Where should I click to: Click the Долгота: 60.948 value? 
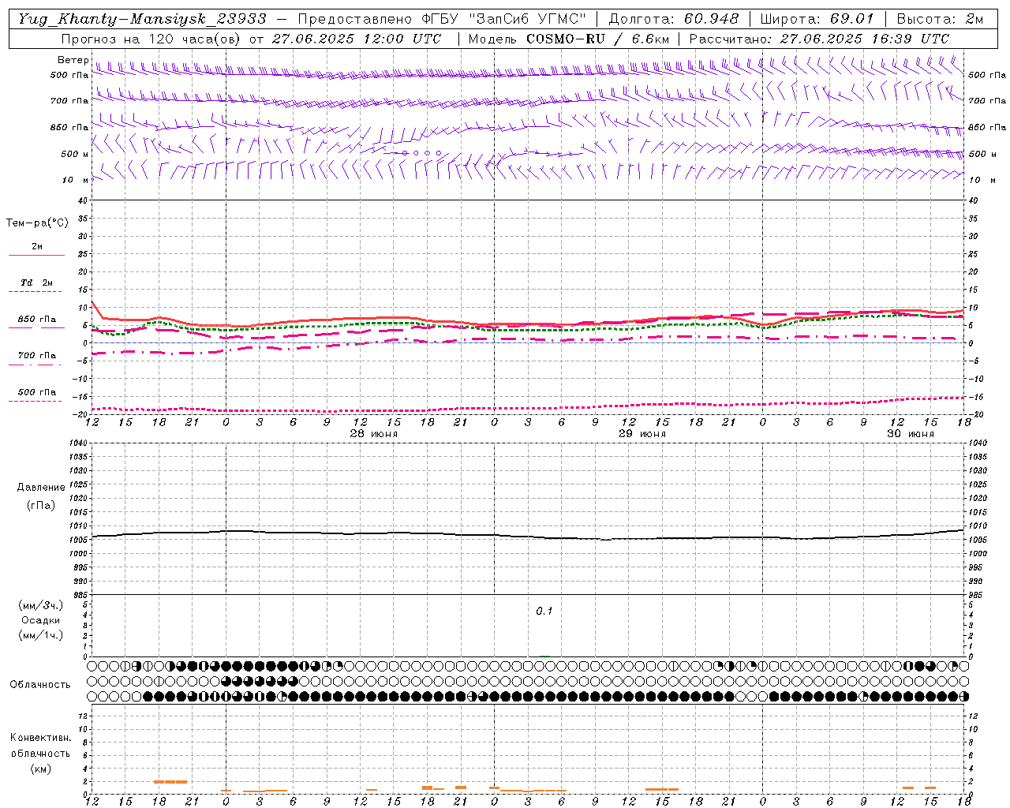tap(674, 19)
